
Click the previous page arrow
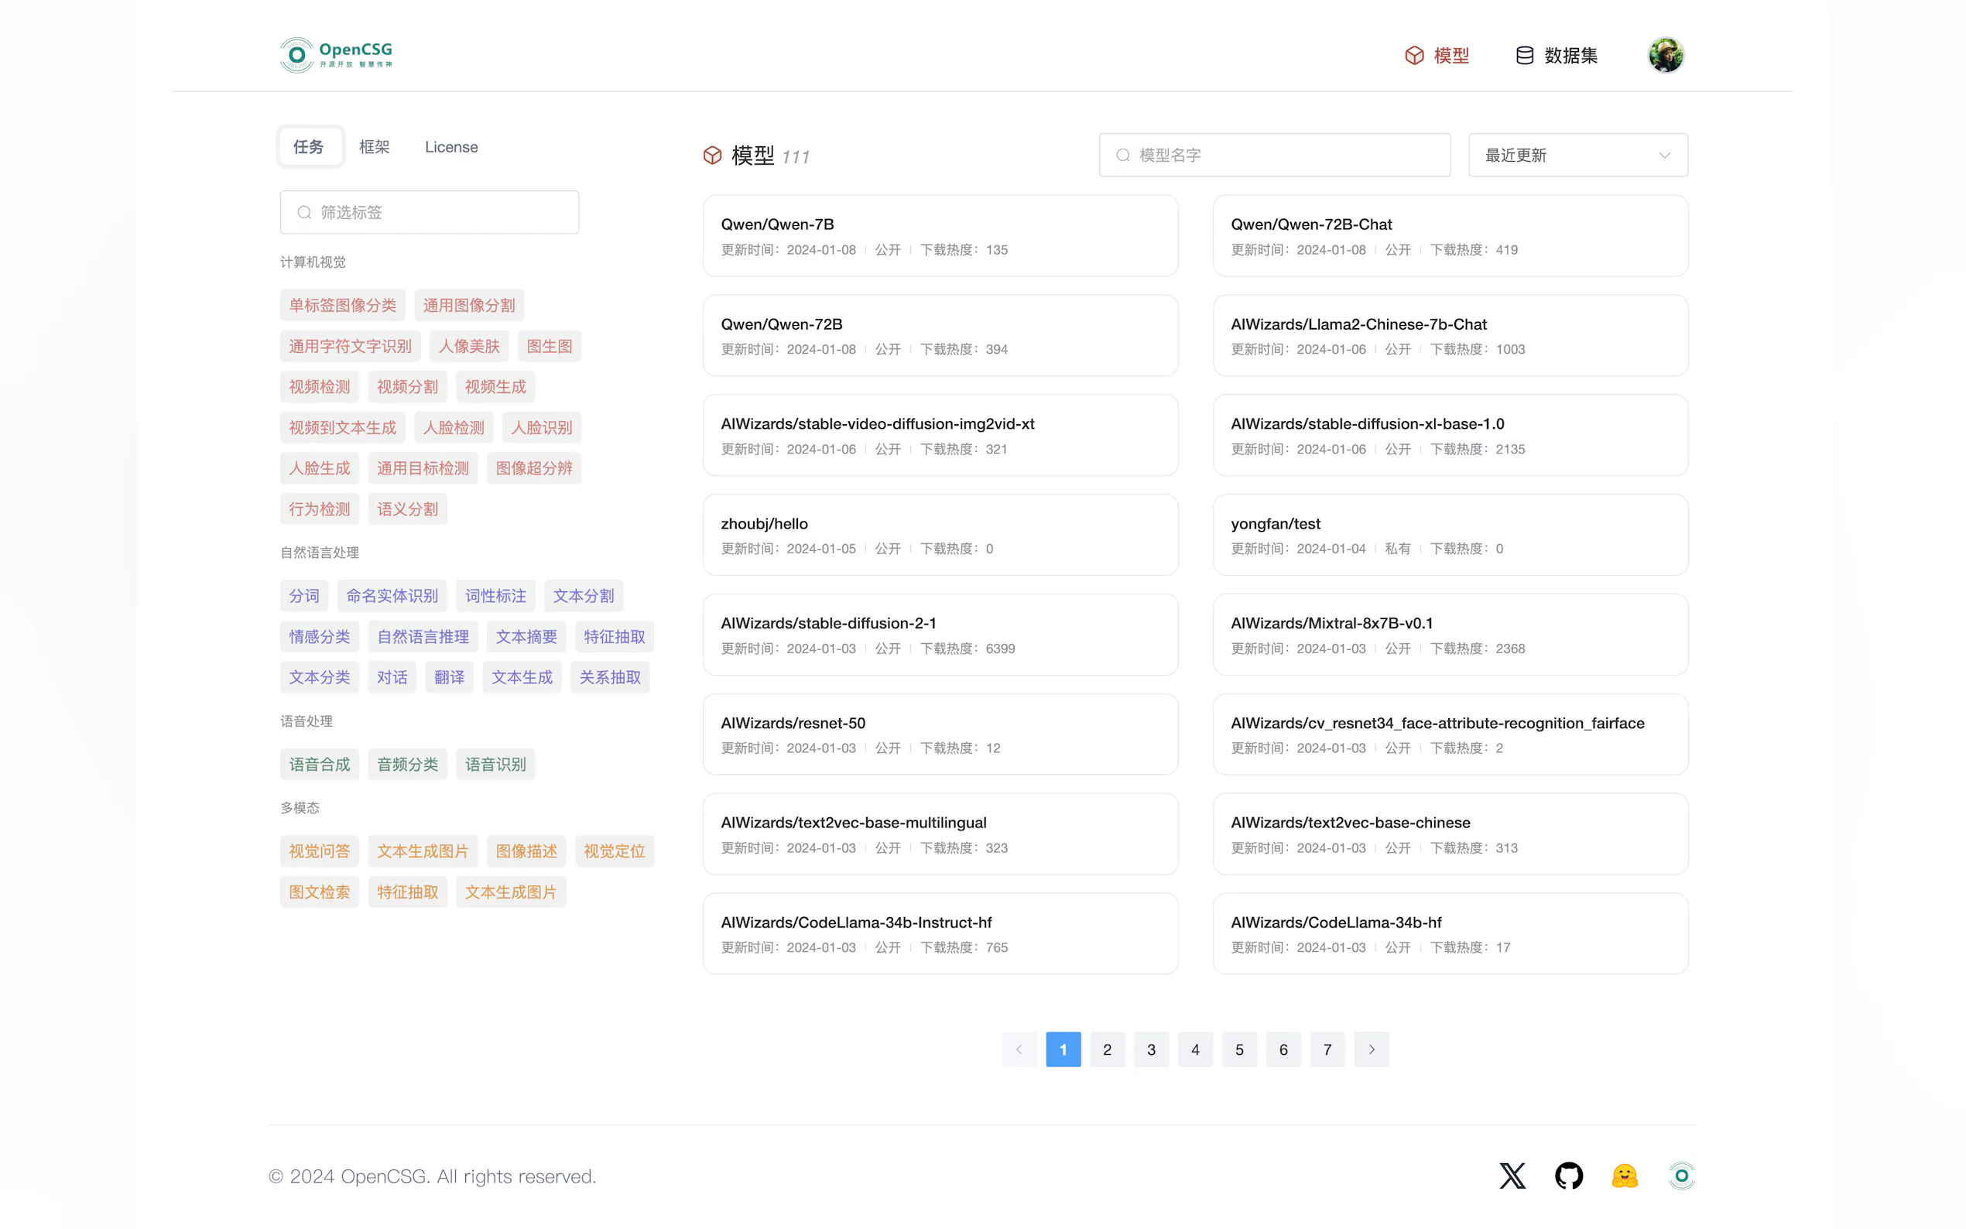pos(1019,1049)
